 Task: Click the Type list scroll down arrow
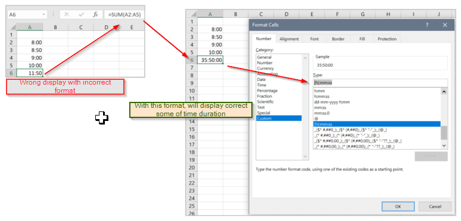pyautogui.click(x=444, y=145)
